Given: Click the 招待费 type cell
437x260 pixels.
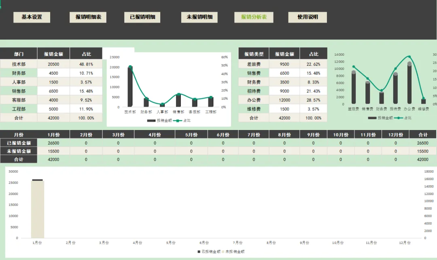Looking at the screenshot, I should click(254, 91).
